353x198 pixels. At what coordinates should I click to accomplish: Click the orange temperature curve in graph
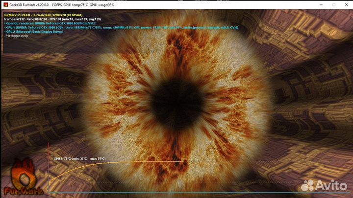[x=123, y=162]
